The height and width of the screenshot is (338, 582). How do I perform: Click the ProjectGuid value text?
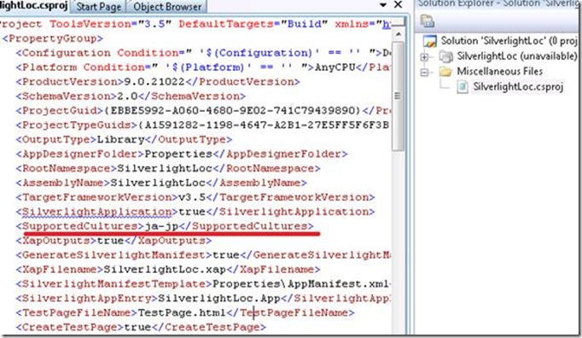[x=233, y=111]
